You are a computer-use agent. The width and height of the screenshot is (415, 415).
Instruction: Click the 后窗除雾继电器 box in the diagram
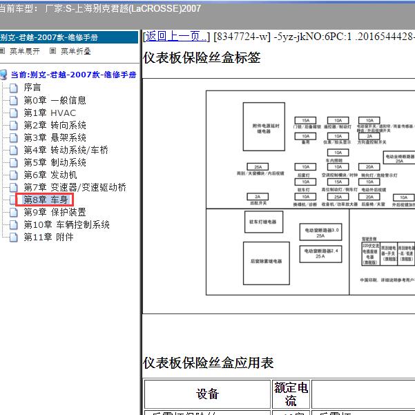267,263
